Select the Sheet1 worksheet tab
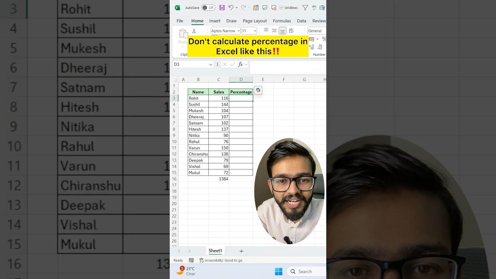This screenshot has width=496, height=279. coord(215,251)
